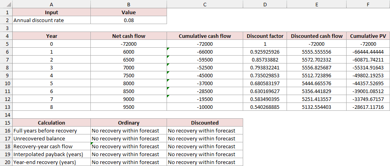Select cumulative cash flow -66000

205,52
